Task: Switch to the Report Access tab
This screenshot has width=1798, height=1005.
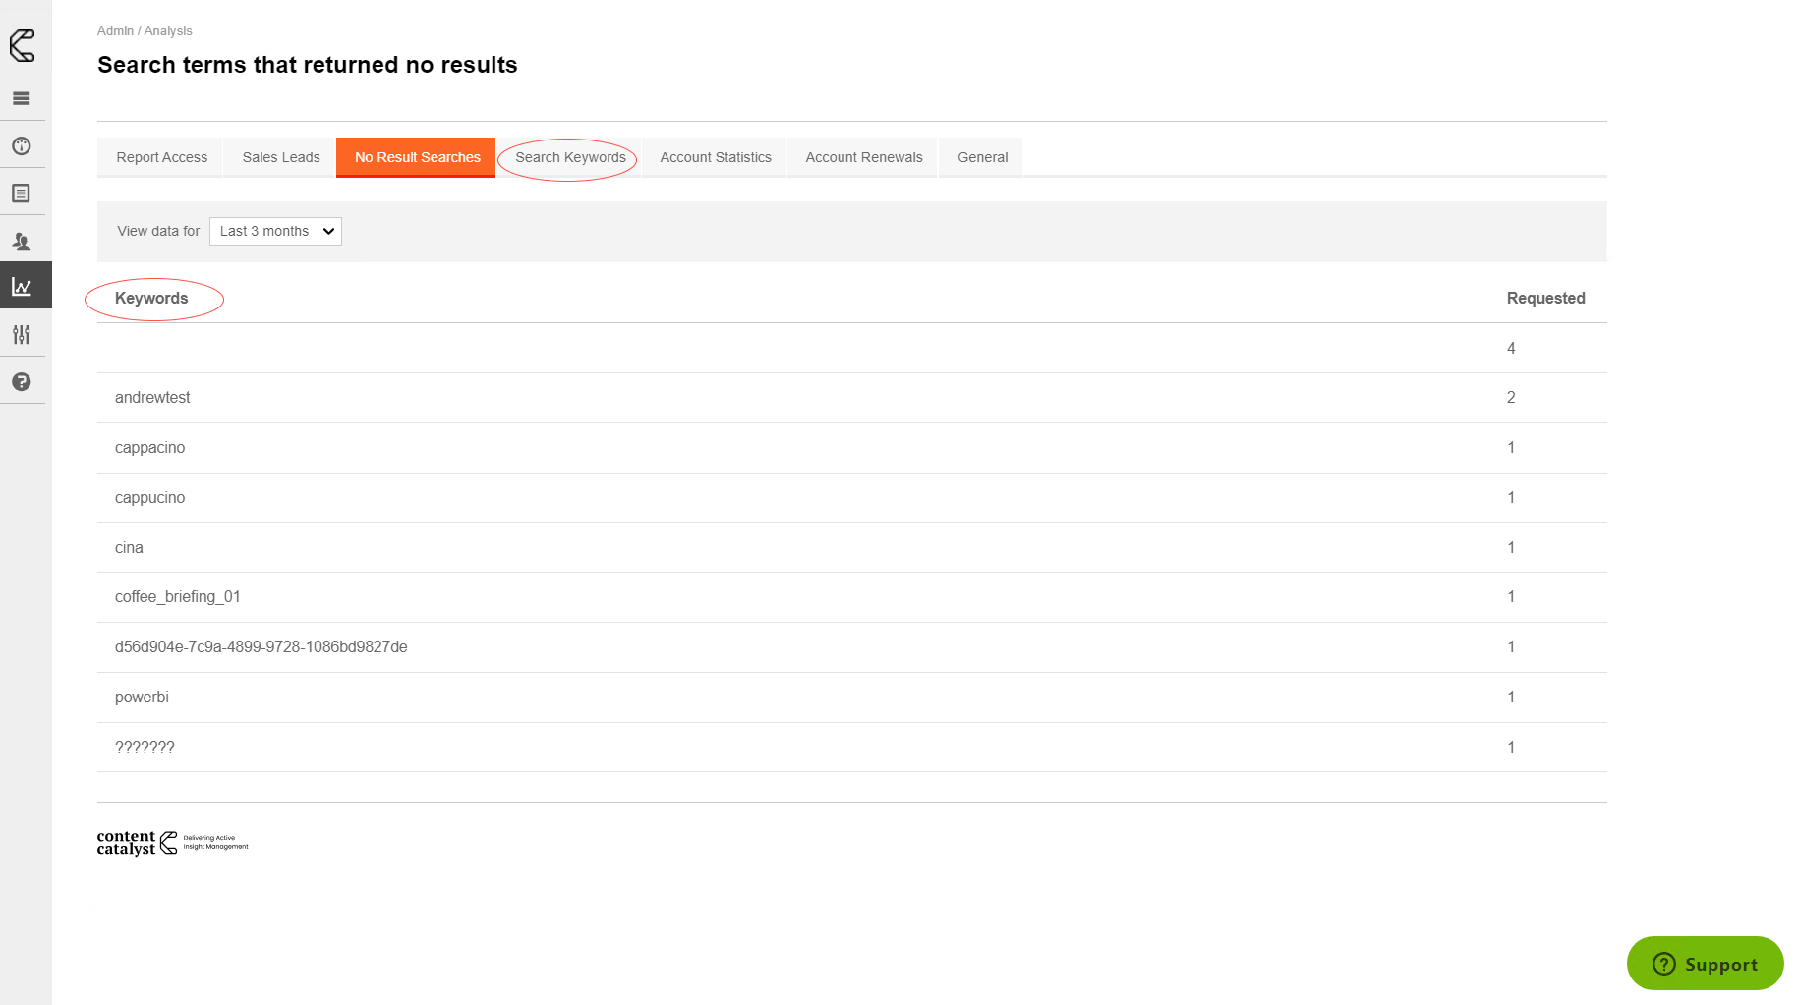Action: [161, 157]
